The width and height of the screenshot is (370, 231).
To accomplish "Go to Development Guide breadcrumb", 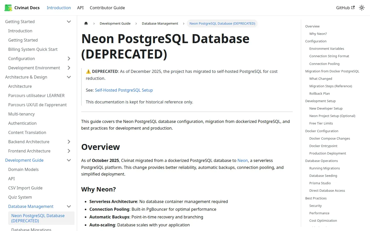I will point(115,23).
